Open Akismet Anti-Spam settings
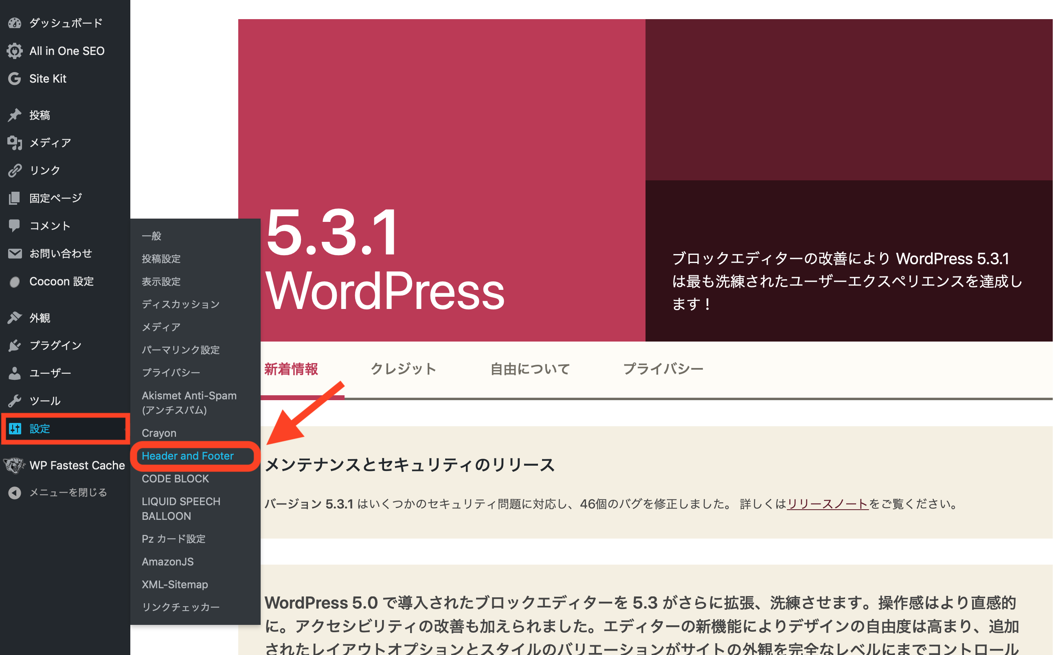This screenshot has width=1054, height=655. point(189,403)
